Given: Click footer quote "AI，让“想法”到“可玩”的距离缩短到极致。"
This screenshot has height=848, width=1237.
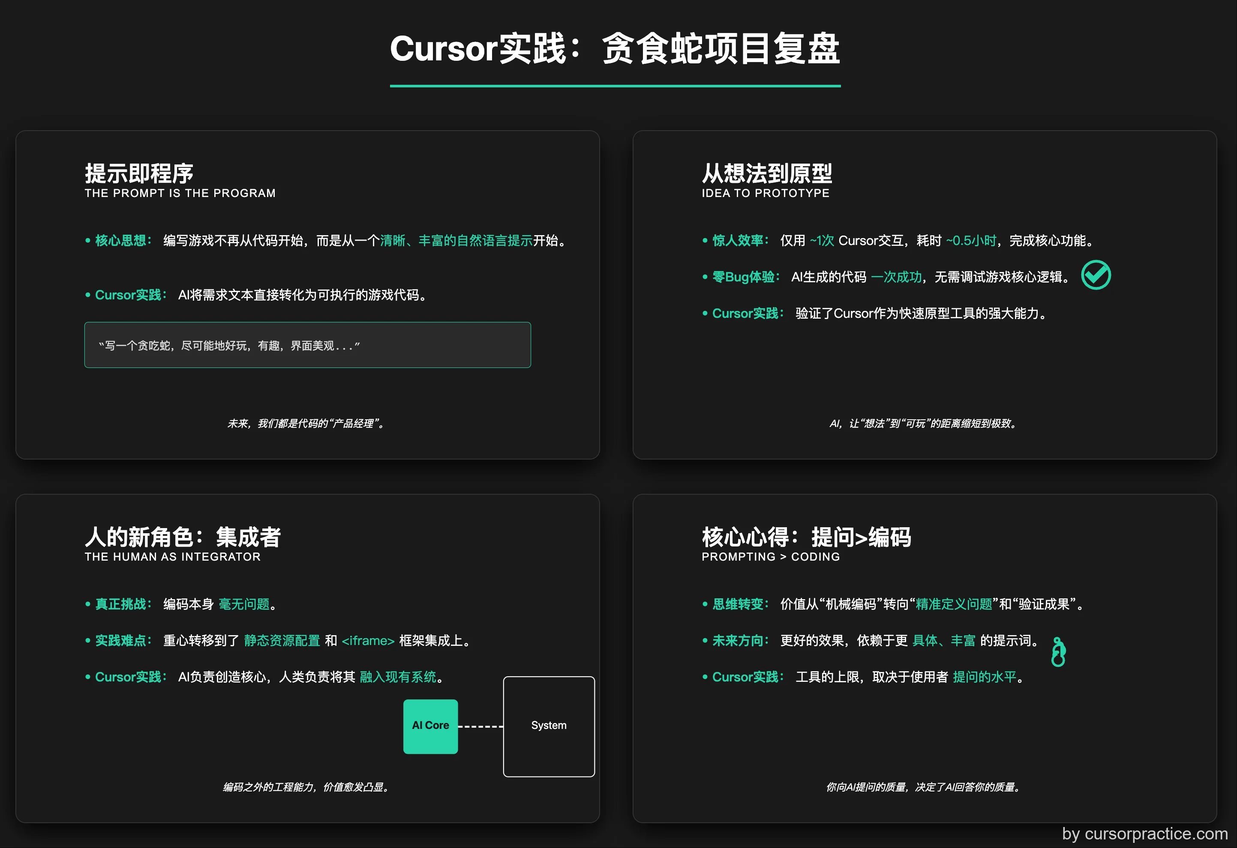Looking at the screenshot, I should coord(925,424).
